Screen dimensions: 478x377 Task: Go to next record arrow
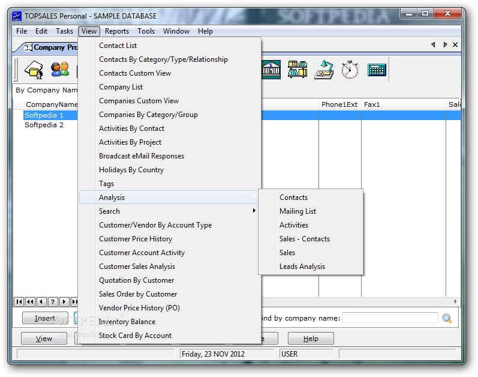tap(64, 302)
